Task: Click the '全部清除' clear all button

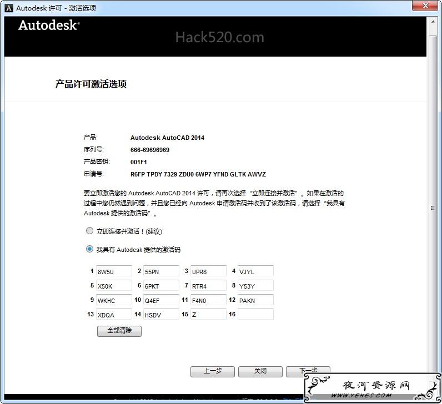Action: 119,331
